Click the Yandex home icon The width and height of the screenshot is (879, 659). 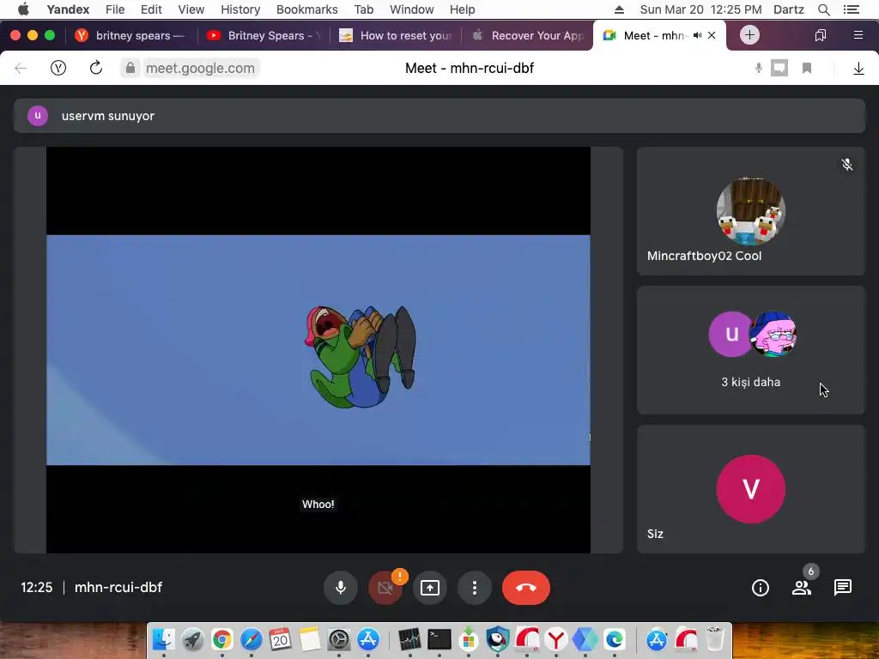tap(58, 69)
